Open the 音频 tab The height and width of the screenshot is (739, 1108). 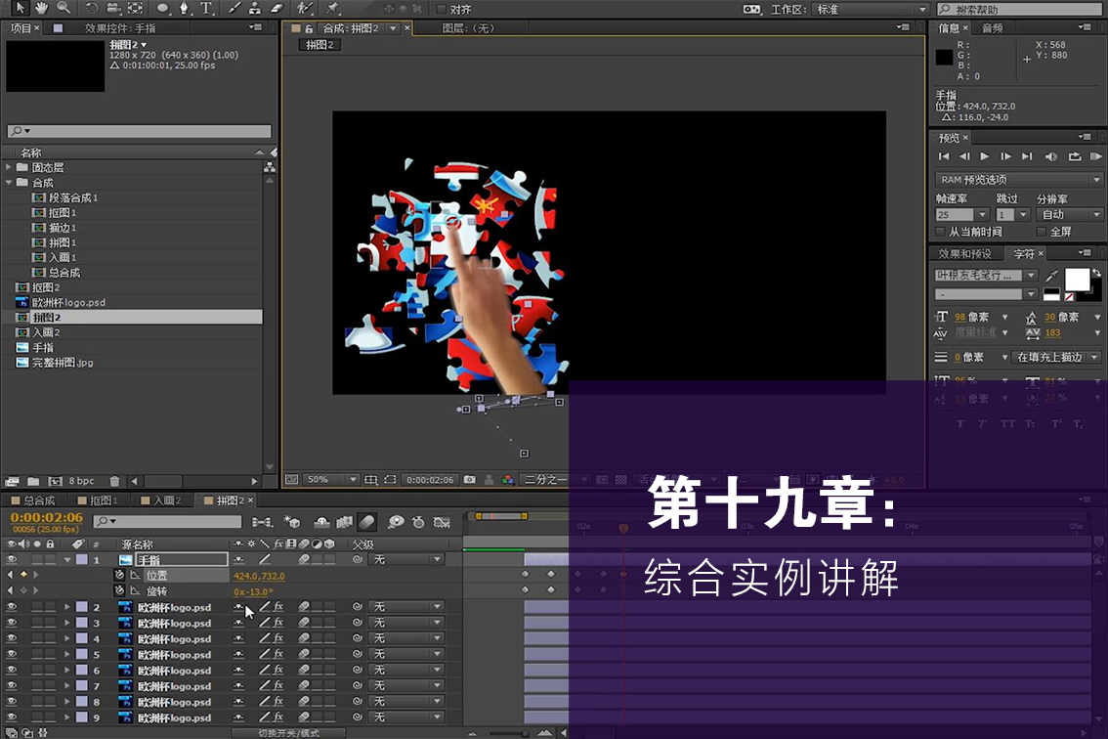pos(992,28)
